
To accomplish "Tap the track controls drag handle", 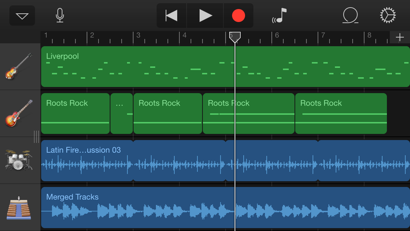I will [36, 136].
